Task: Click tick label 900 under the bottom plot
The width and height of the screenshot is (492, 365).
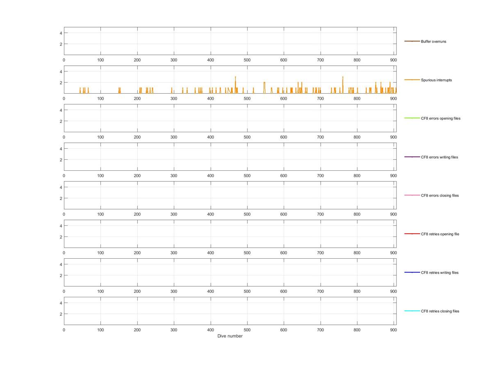Action: pyautogui.click(x=394, y=330)
